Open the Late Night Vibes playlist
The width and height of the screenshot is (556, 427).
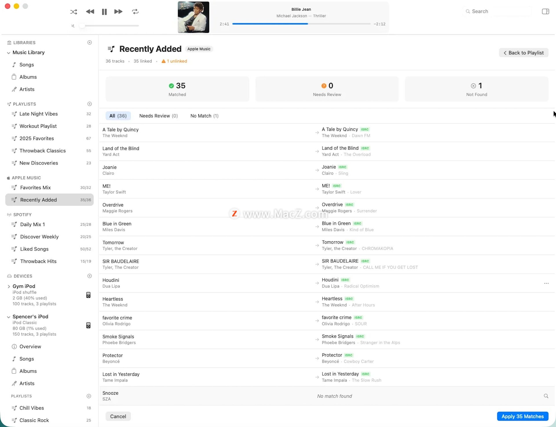point(49,114)
